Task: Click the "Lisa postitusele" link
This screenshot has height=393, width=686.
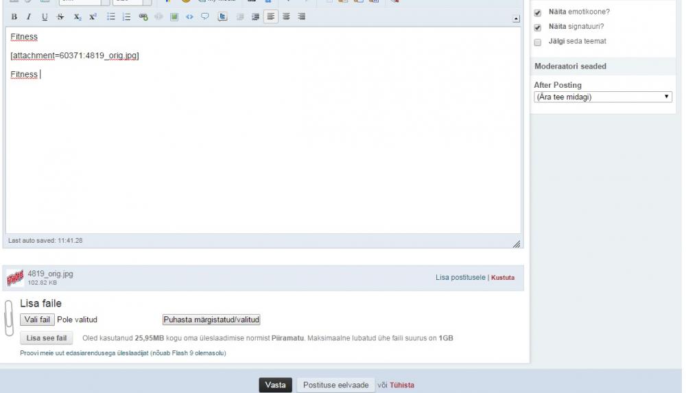Action: click(460, 278)
